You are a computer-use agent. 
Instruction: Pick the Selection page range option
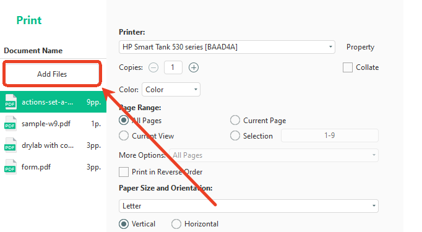click(x=235, y=135)
